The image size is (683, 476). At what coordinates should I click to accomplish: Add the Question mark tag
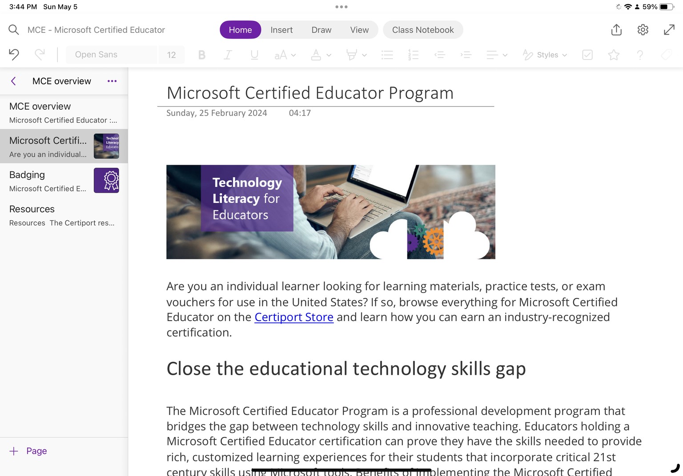point(640,55)
